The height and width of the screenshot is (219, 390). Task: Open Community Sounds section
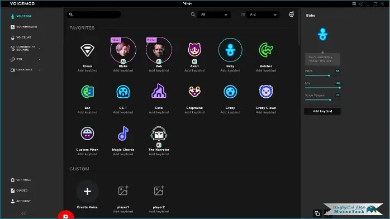pyautogui.click(x=23, y=48)
